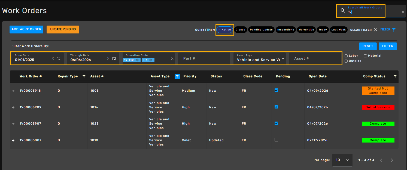Viewport: 407px width, 170px height.
Task: Click the search magnifier icon
Action: [x=343, y=11]
